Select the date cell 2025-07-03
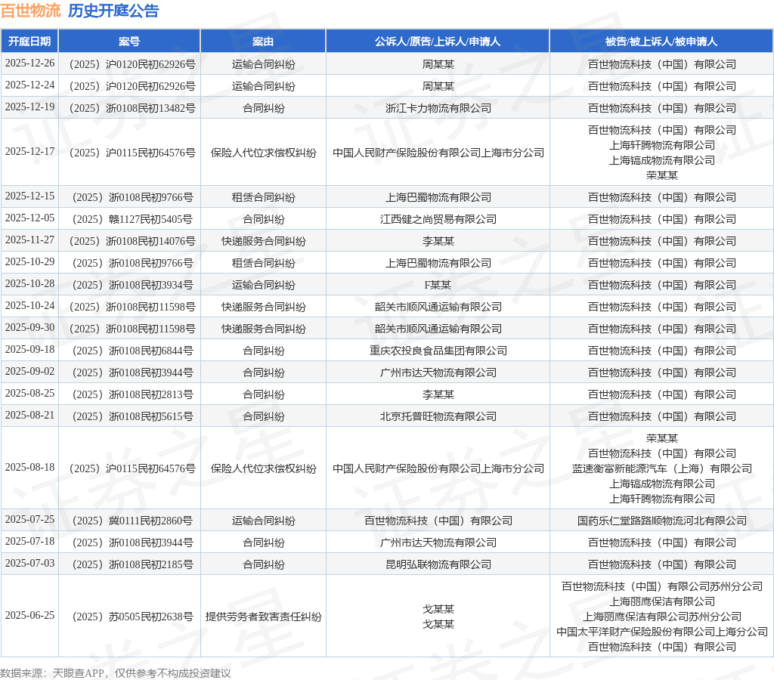774x680 pixels. pyautogui.click(x=29, y=564)
